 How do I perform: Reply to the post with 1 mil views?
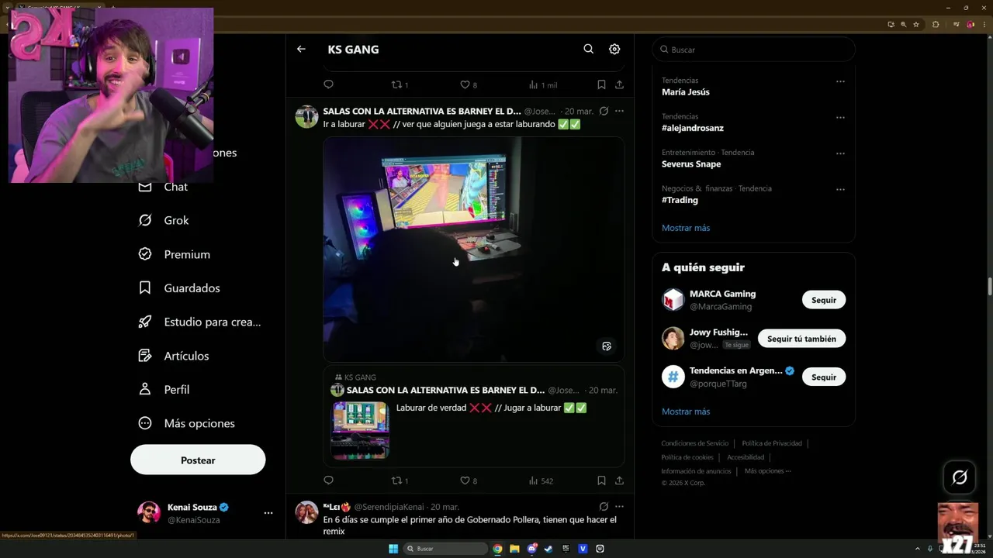click(x=328, y=84)
